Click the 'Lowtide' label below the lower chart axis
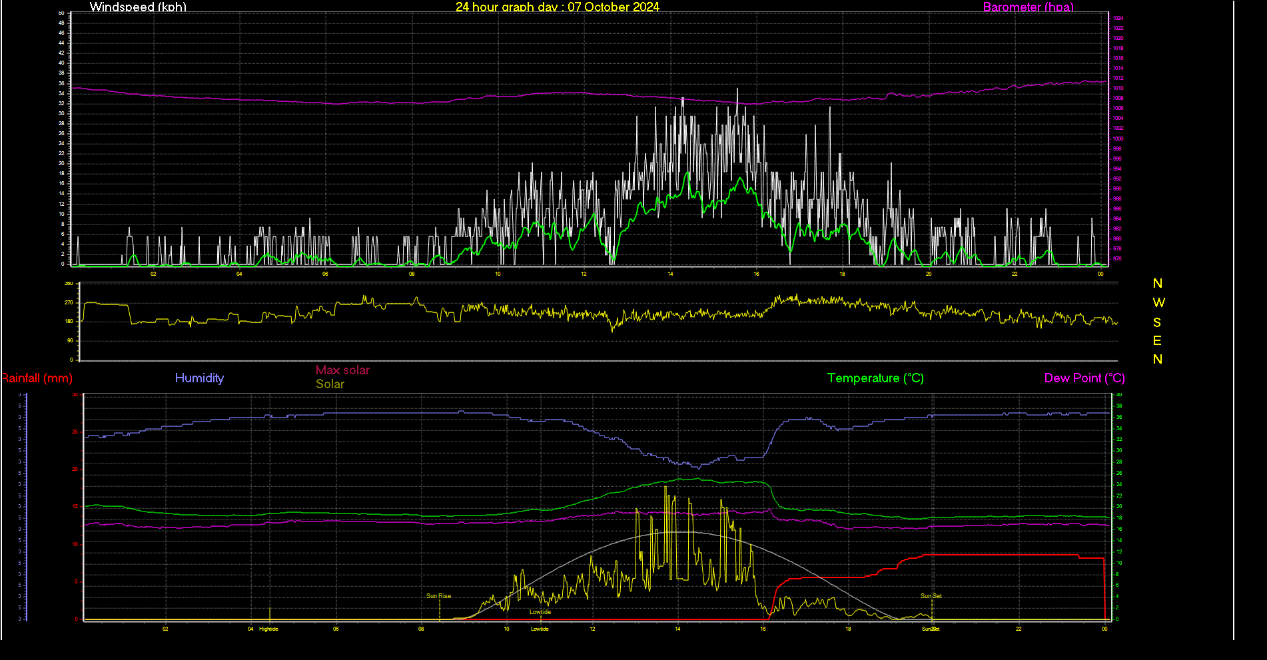The height and width of the screenshot is (660, 1267). pos(540,629)
